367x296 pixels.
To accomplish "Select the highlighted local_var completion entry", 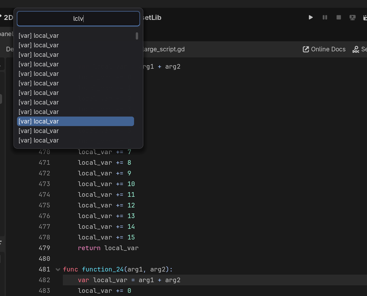I will click(x=76, y=121).
